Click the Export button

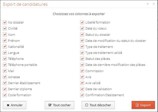coord(143,105)
